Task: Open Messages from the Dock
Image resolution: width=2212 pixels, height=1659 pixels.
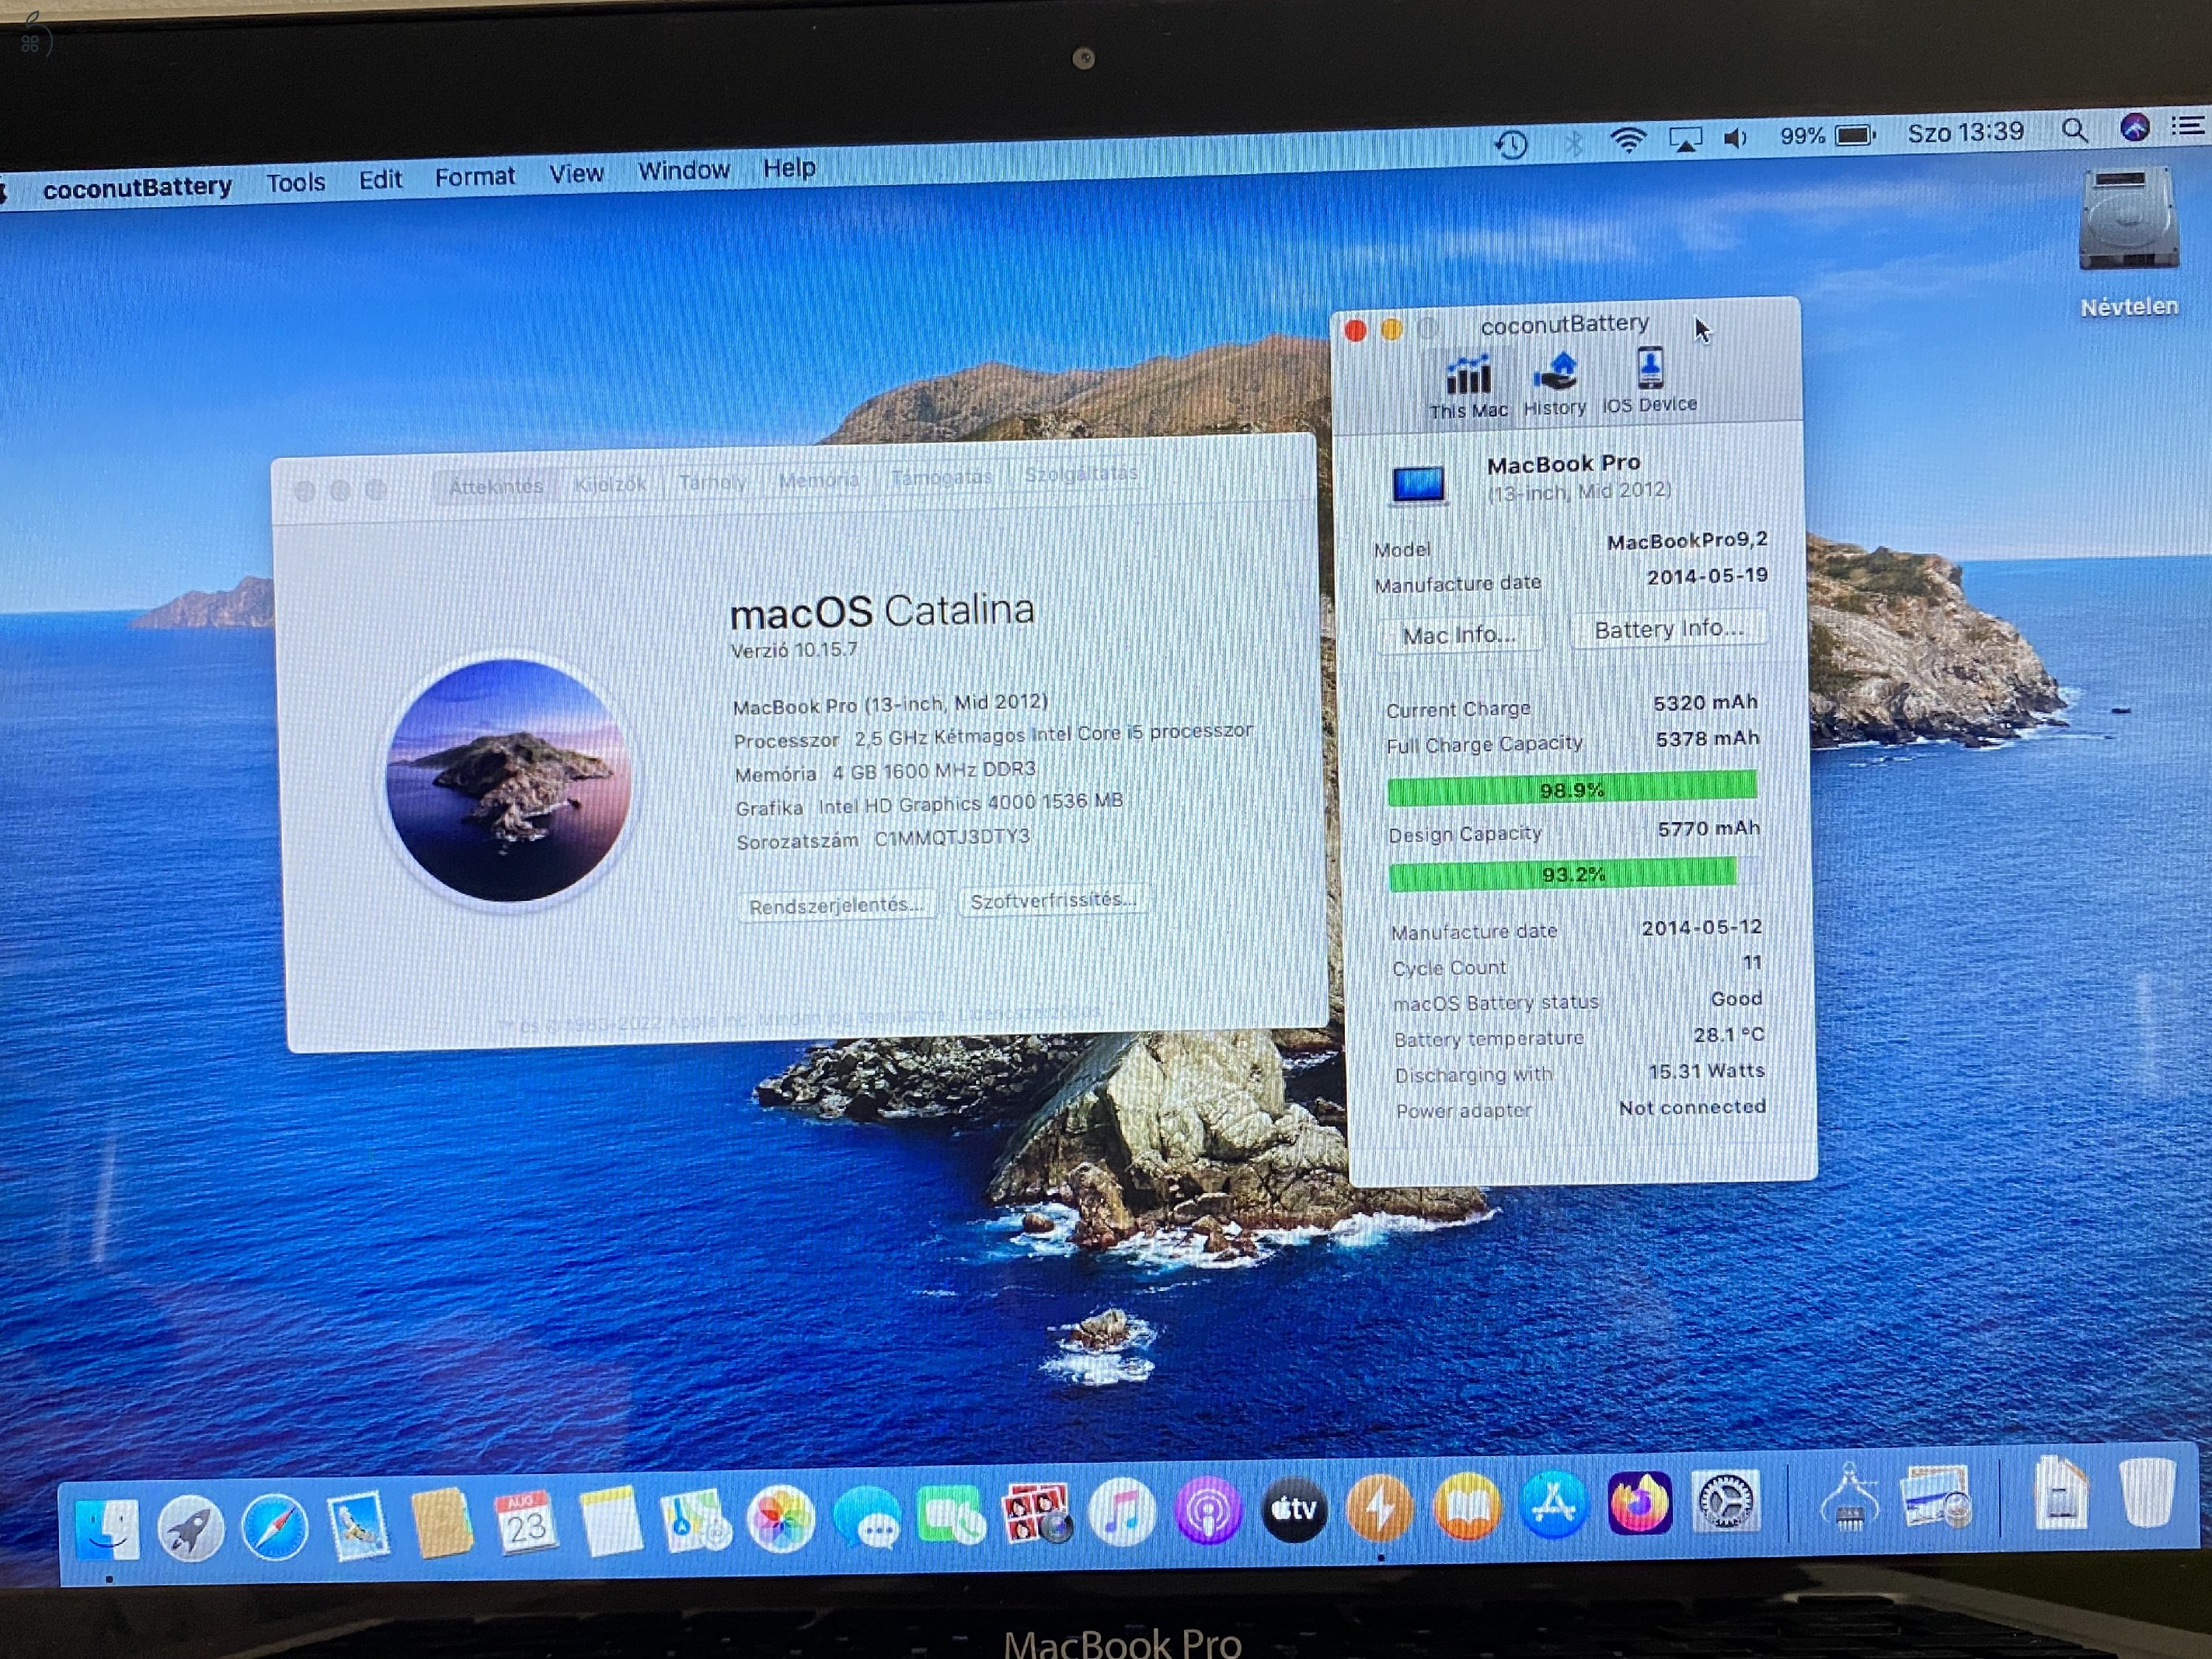Action: click(866, 1517)
